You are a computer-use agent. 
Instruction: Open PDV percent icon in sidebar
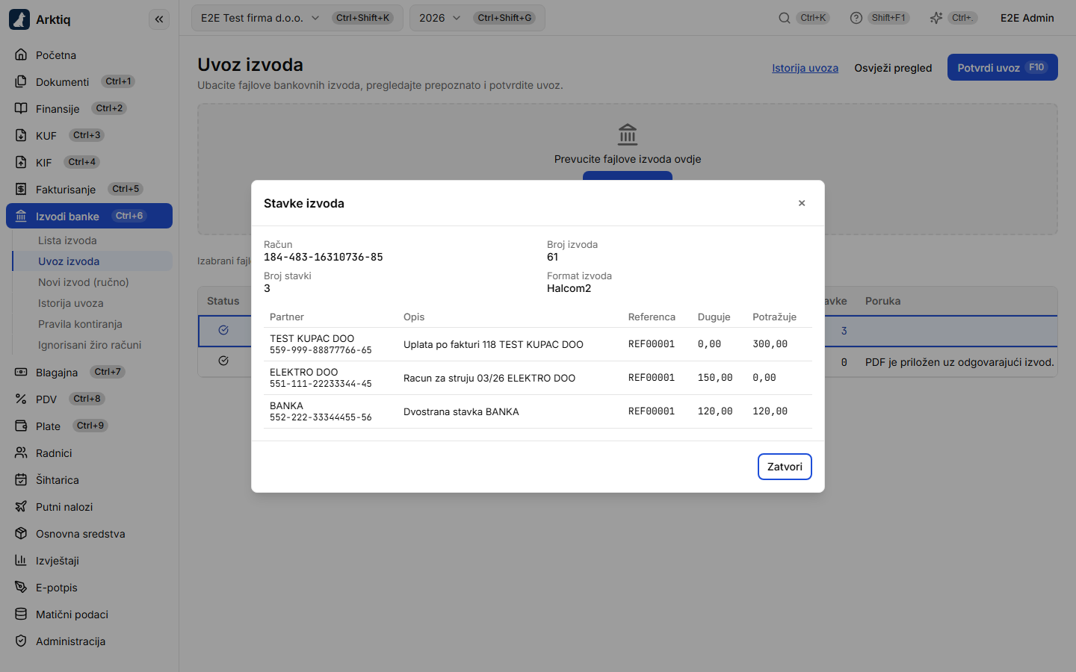21,399
